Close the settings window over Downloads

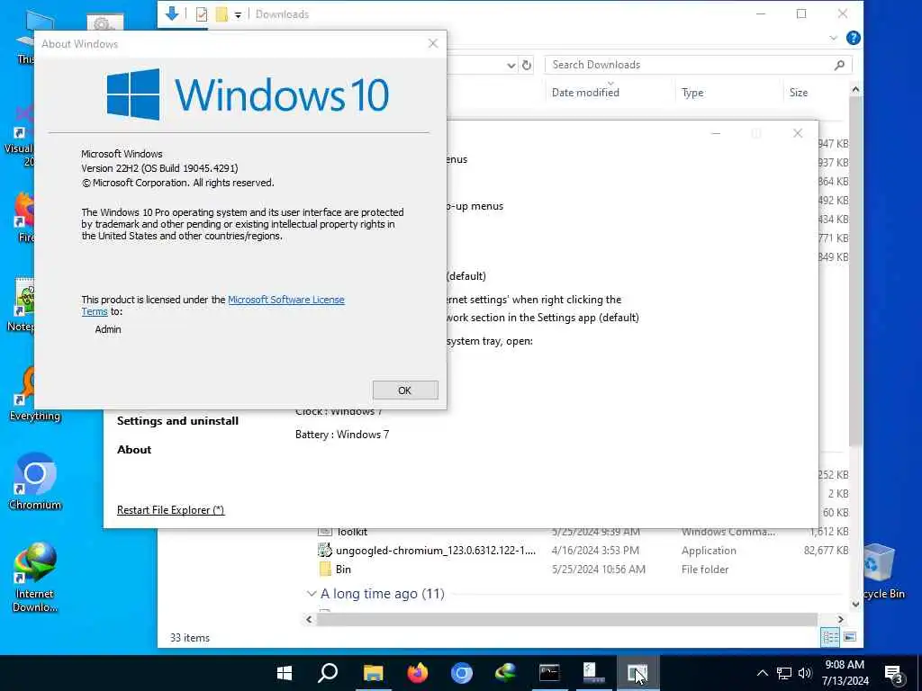click(x=798, y=133)
